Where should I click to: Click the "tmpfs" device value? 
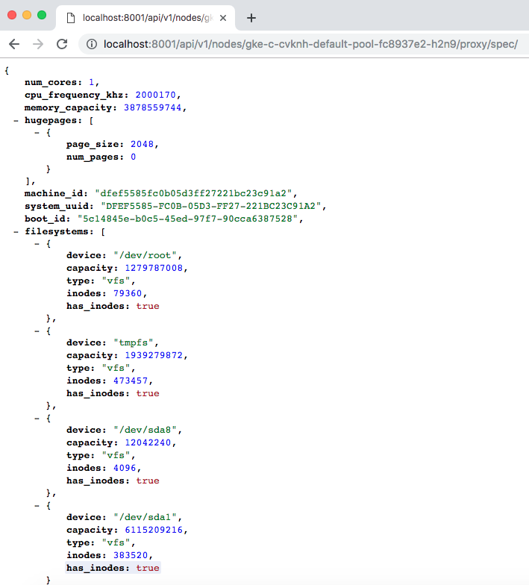coord(134,342)
